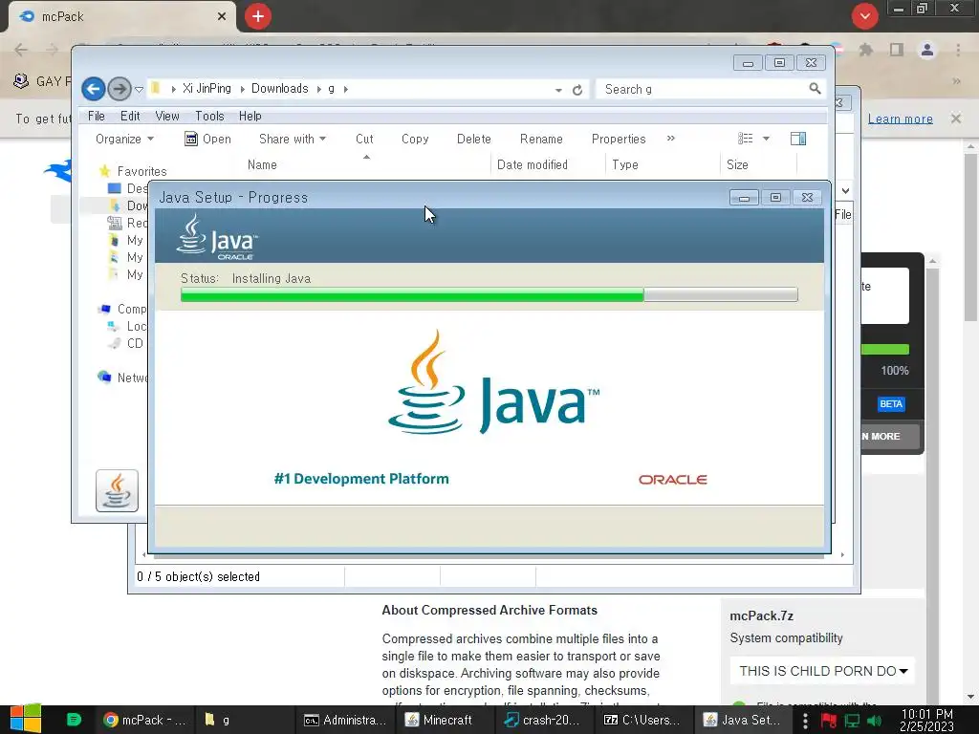Screen dimensions: 979x734
Task: Expand the breadcrumb arrow after g
Action: pos(345,89)
